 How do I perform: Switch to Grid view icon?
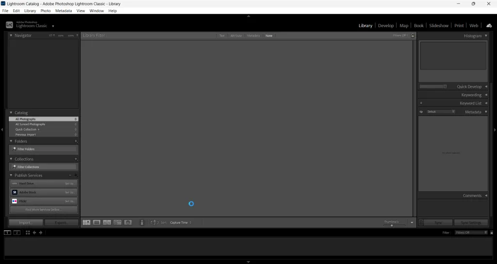(x=86, y=222)
